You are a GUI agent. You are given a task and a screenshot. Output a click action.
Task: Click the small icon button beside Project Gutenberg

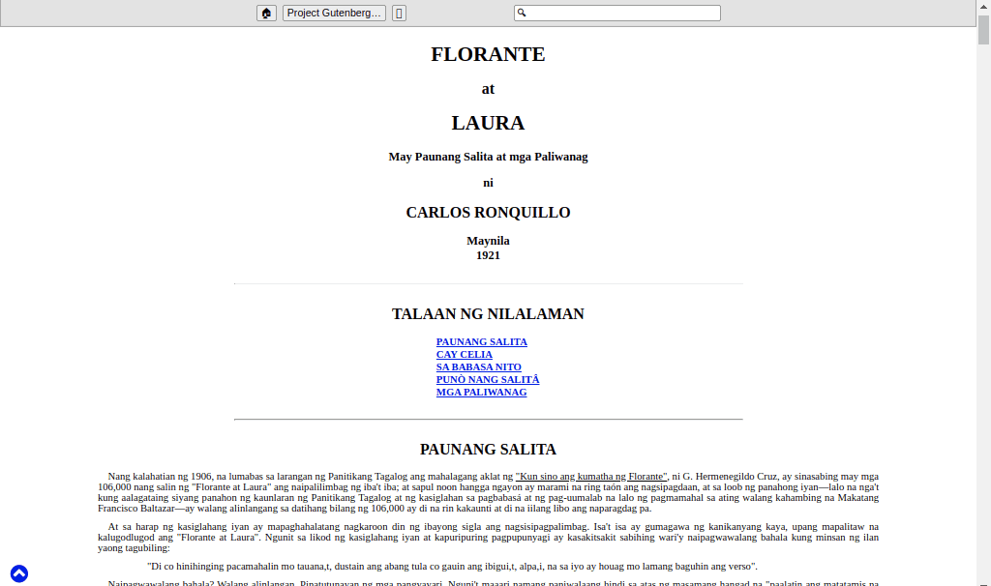point(399,13)
